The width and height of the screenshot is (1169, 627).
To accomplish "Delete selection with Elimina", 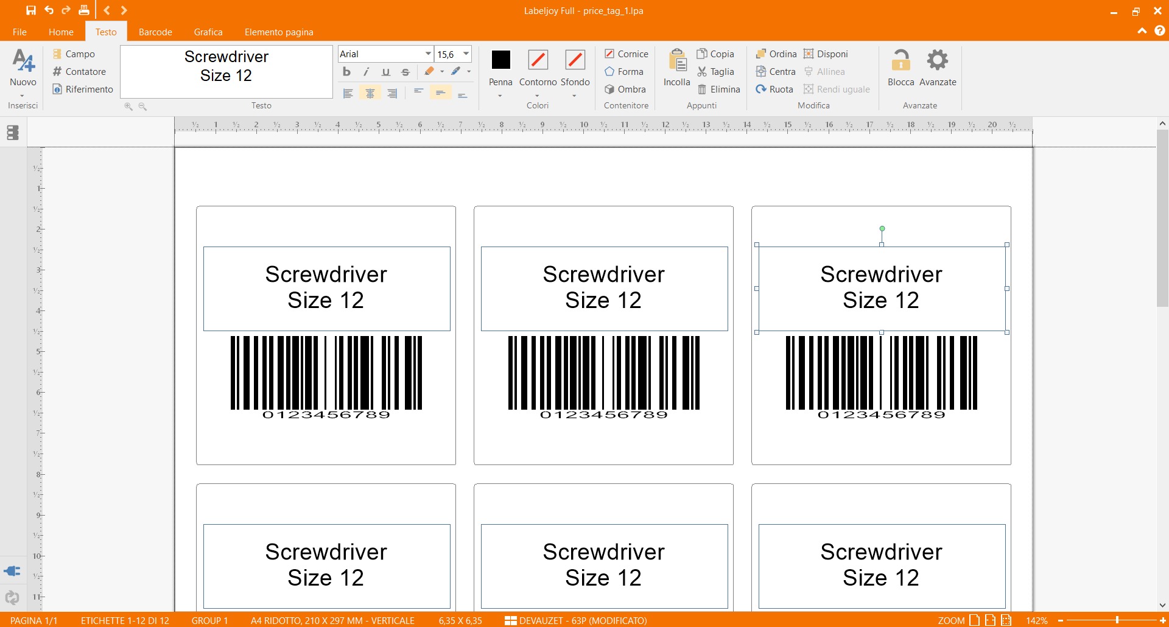I will [718, 89].
